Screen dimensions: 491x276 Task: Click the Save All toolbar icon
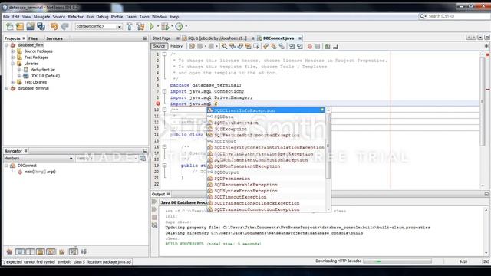(41, 27)
